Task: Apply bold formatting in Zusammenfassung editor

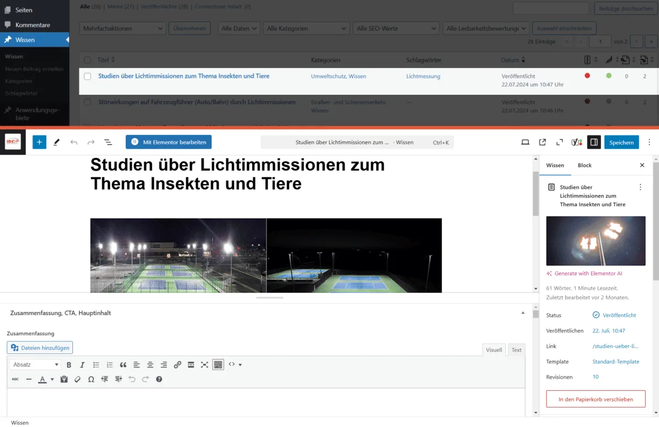Action: click(69, 364)
